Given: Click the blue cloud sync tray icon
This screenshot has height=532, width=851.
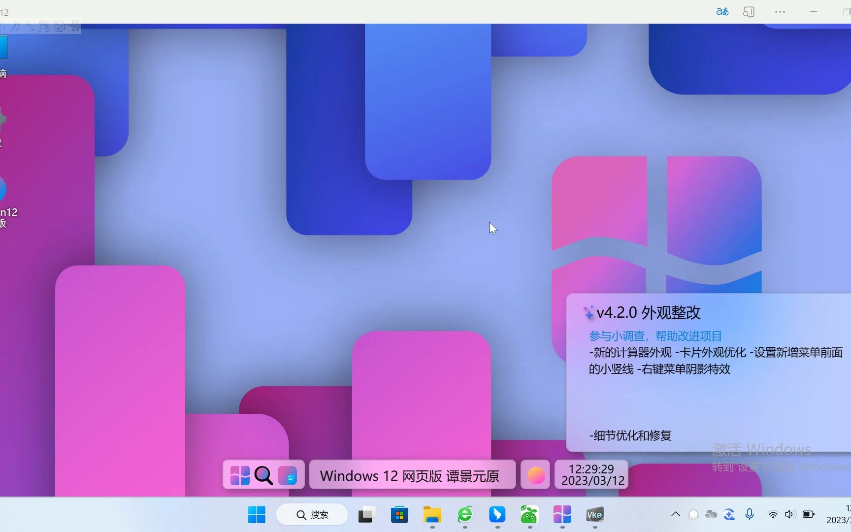Looking at the screenshot, I should point(729,515).
